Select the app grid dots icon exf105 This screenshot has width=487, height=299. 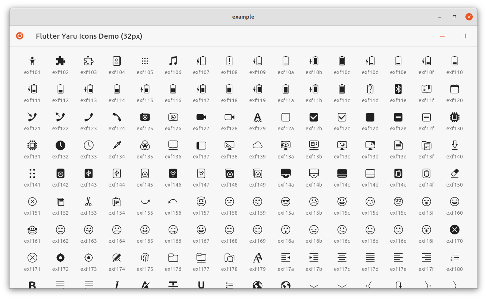coord(145,61)
